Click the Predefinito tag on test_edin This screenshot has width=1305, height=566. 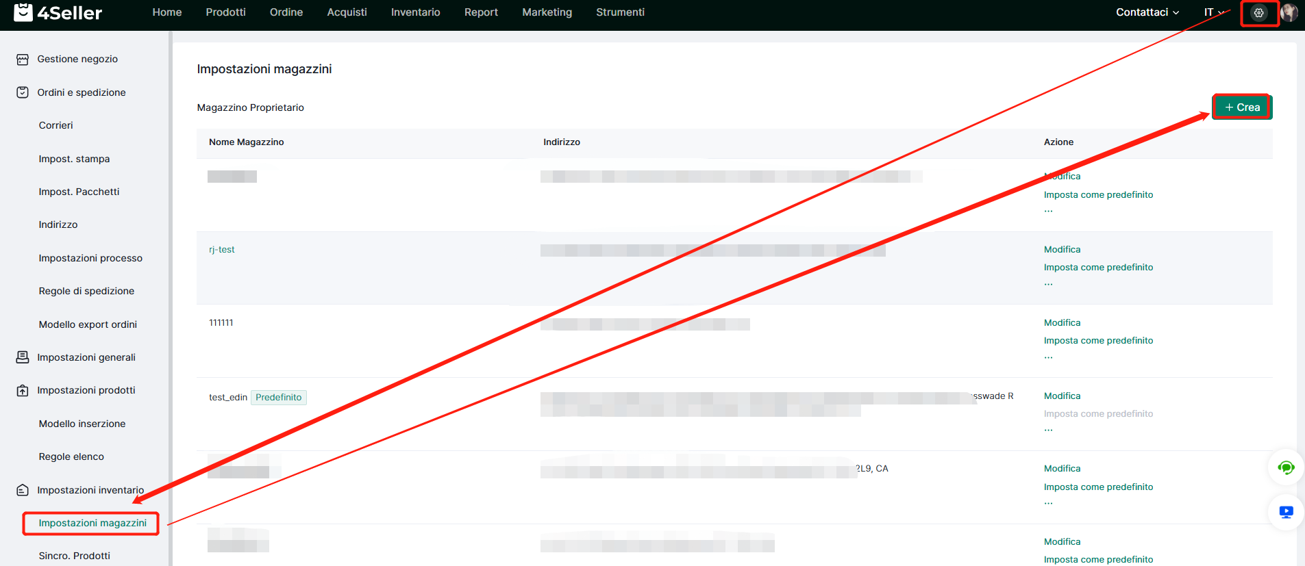pyautogui.click(x=278, y=398)
